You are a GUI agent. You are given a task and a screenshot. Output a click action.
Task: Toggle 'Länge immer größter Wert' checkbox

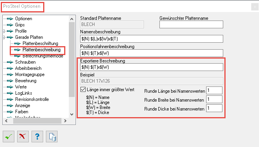point(83,90)
